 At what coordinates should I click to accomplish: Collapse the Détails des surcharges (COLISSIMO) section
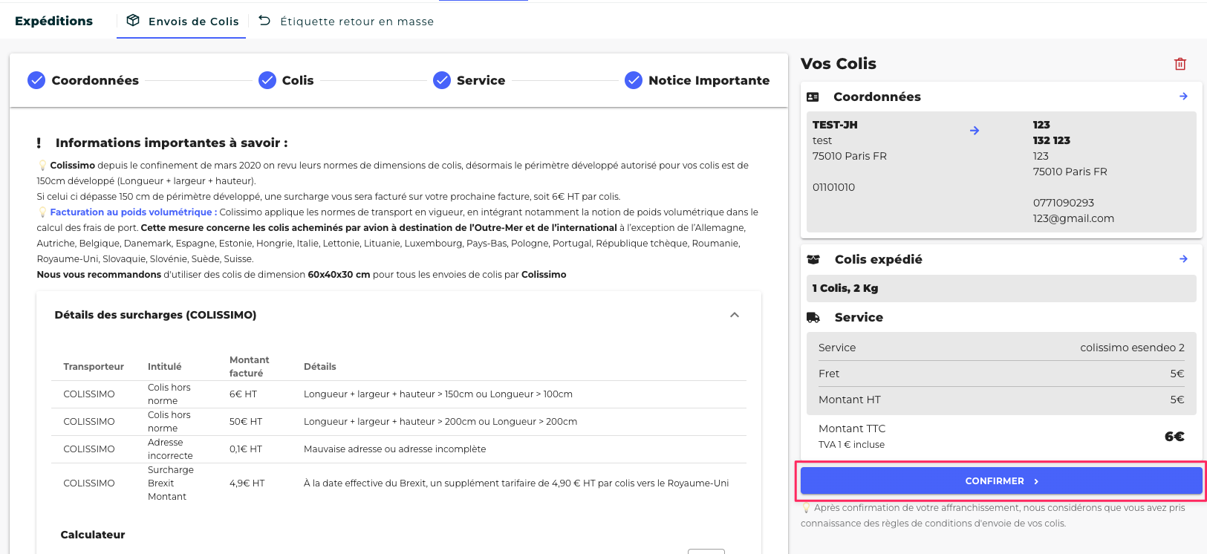click(x=734, y=315)
